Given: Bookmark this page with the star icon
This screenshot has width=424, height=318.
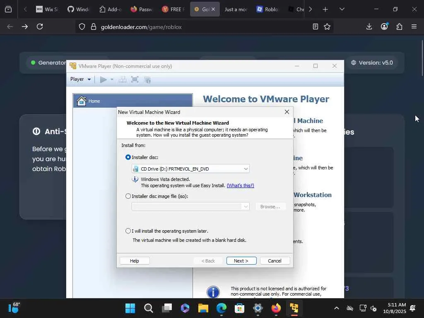Looking at the screenshot, I should pyautogui.click(x=327, y=26).
